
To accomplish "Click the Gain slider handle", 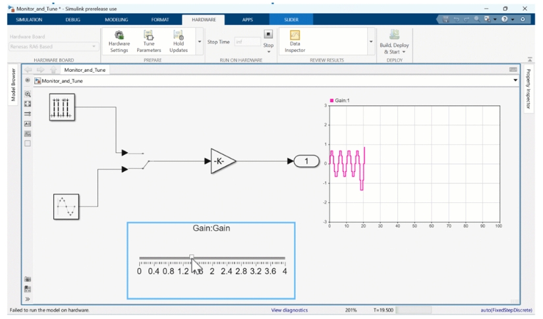I will point(191,258).
